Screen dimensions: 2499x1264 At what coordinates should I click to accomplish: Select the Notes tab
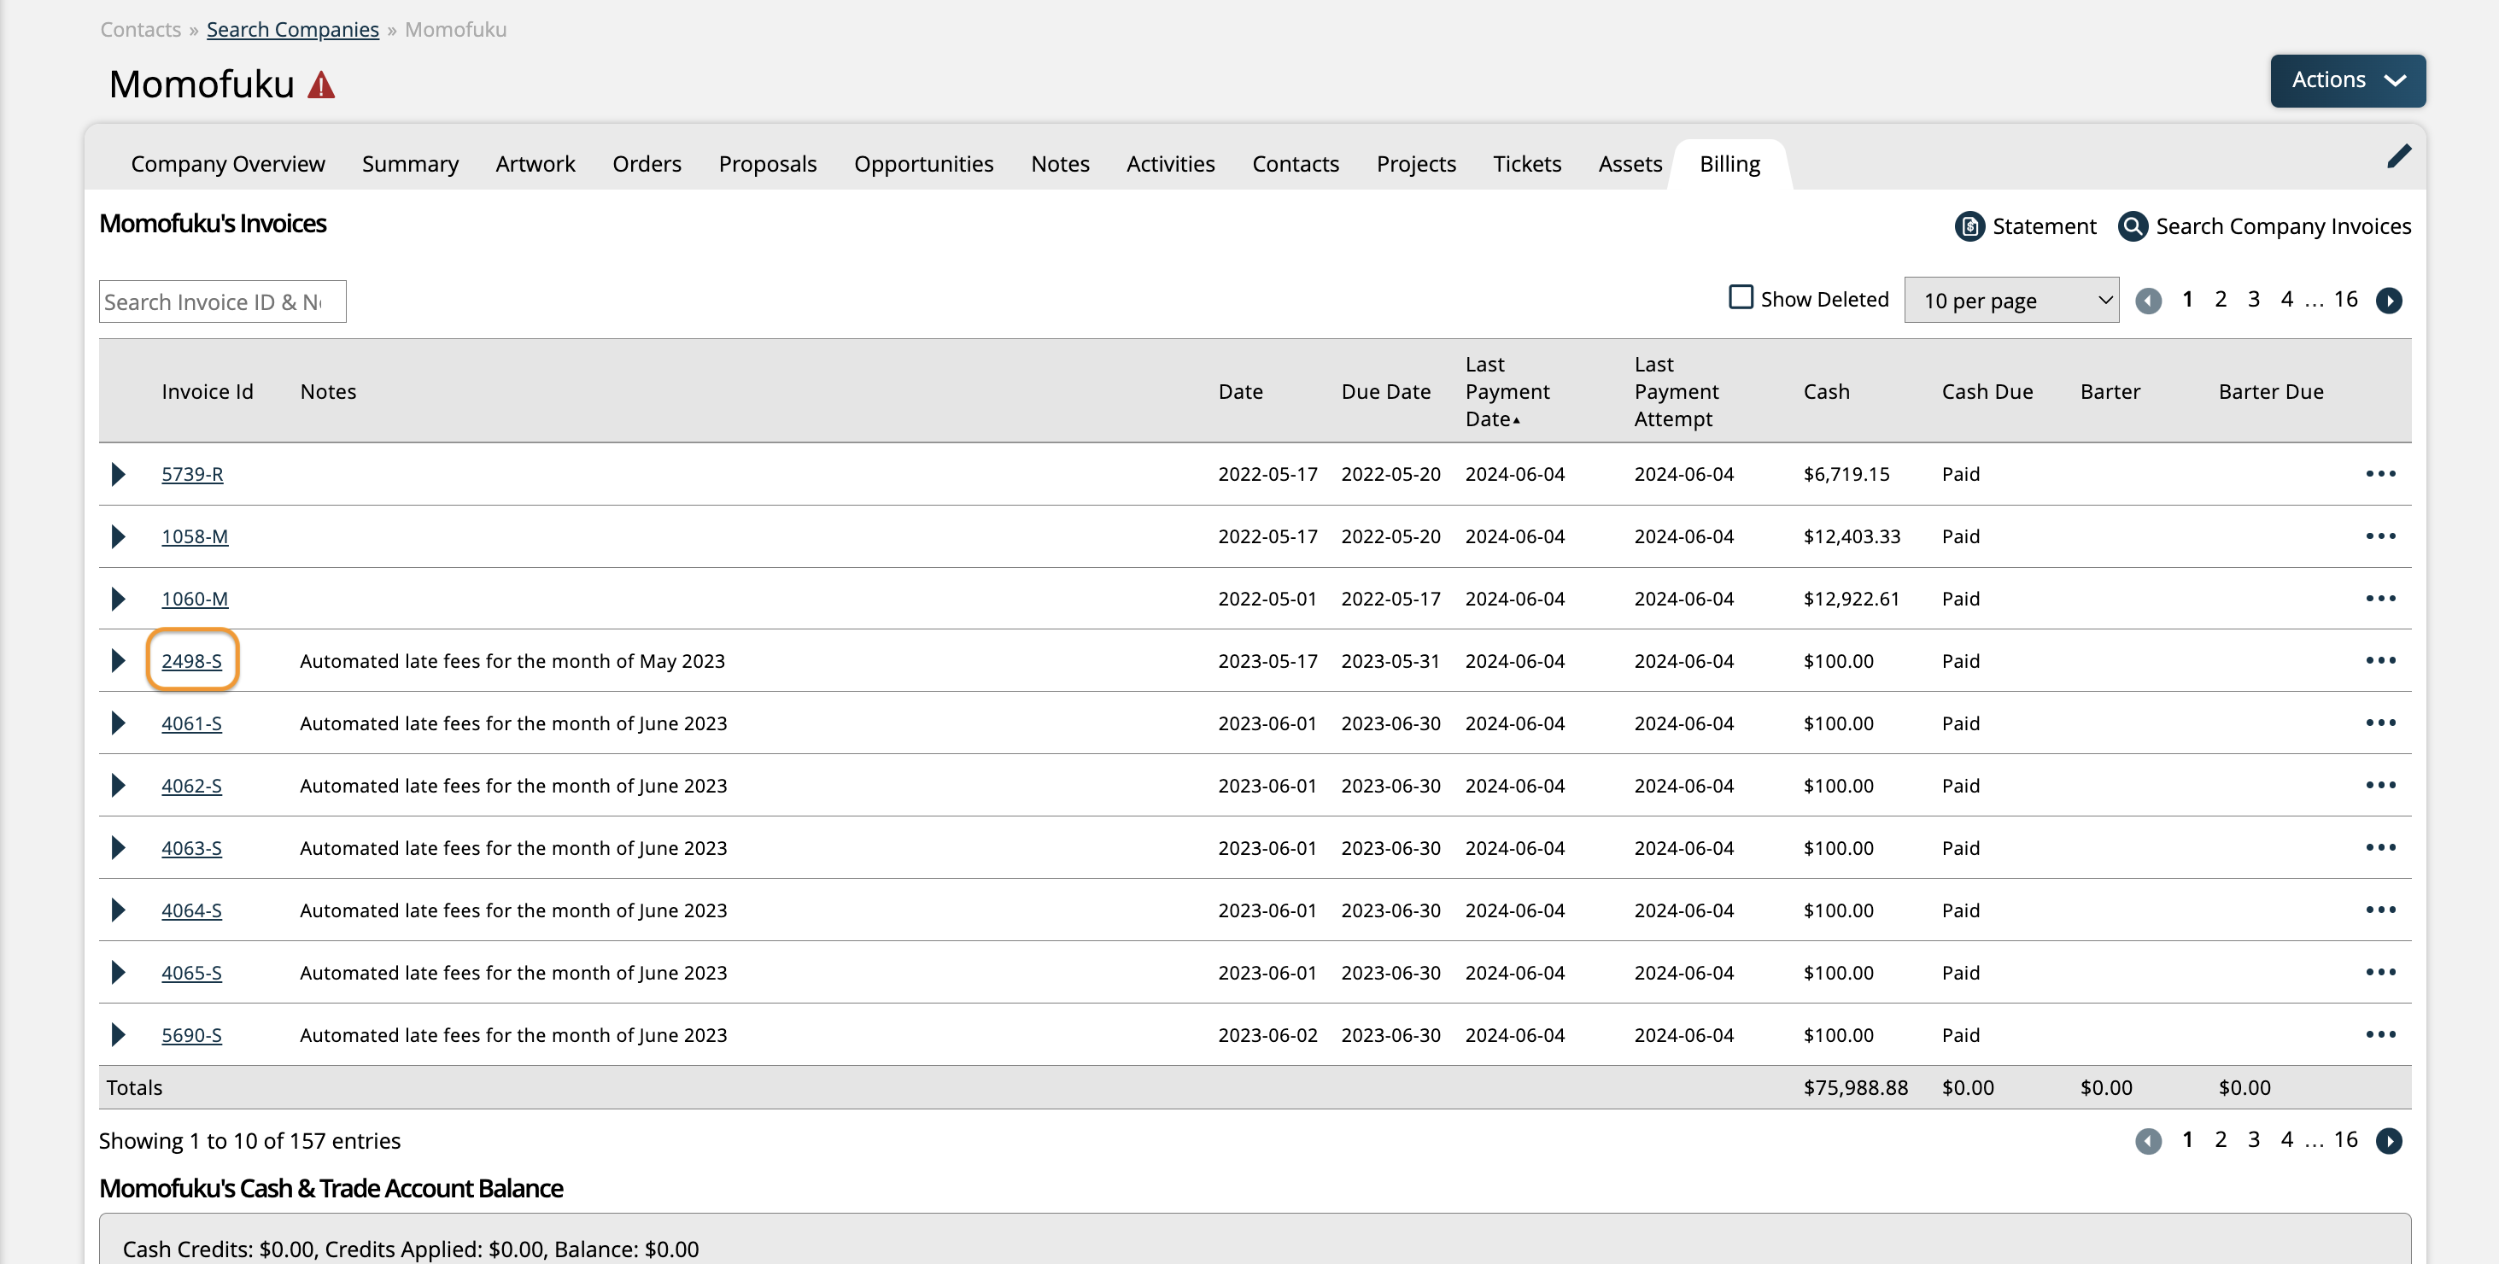(1061, 164)
